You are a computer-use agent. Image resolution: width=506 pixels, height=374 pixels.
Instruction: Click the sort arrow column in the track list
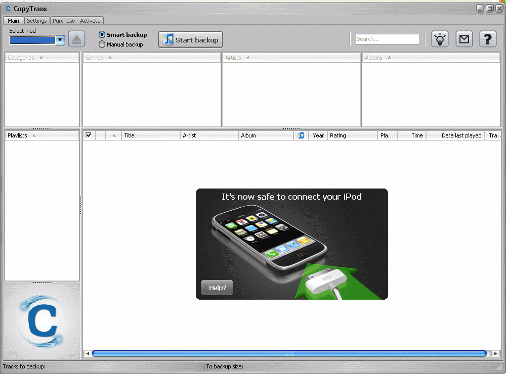tap(113, 135)
